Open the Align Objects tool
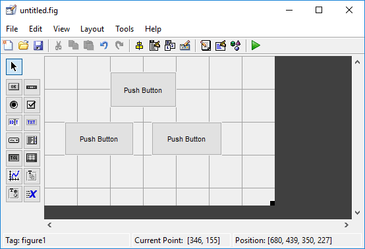Image resolution: width=365 pixels, height=249 pixels. [139, 45]
